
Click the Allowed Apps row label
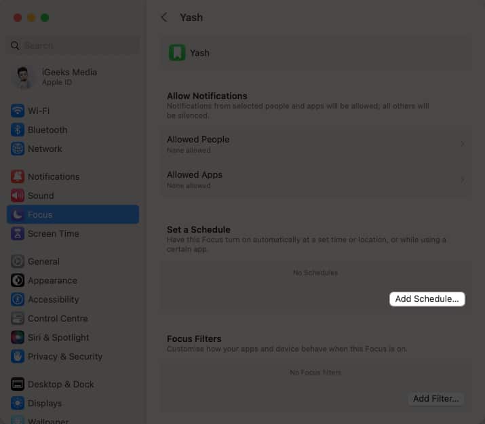195,175
